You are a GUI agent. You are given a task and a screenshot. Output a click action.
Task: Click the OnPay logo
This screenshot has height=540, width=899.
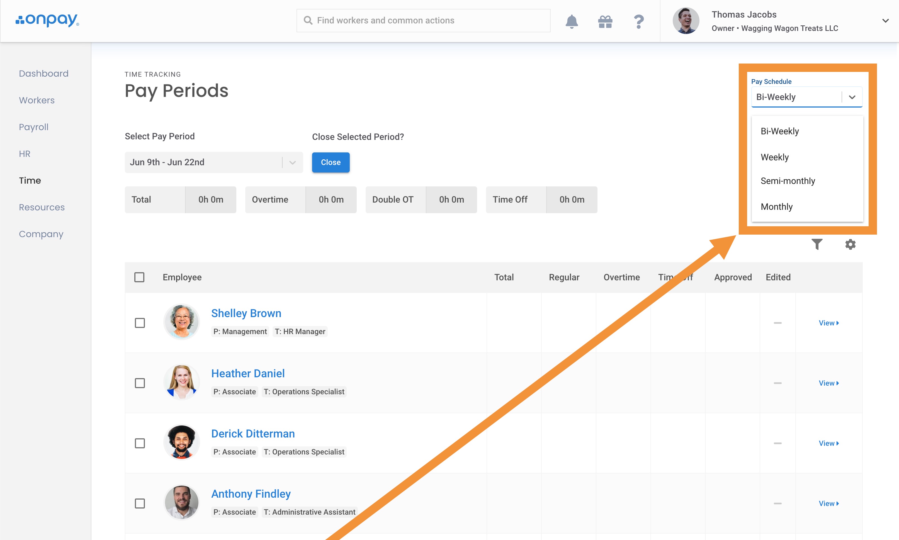coord(47,20)
